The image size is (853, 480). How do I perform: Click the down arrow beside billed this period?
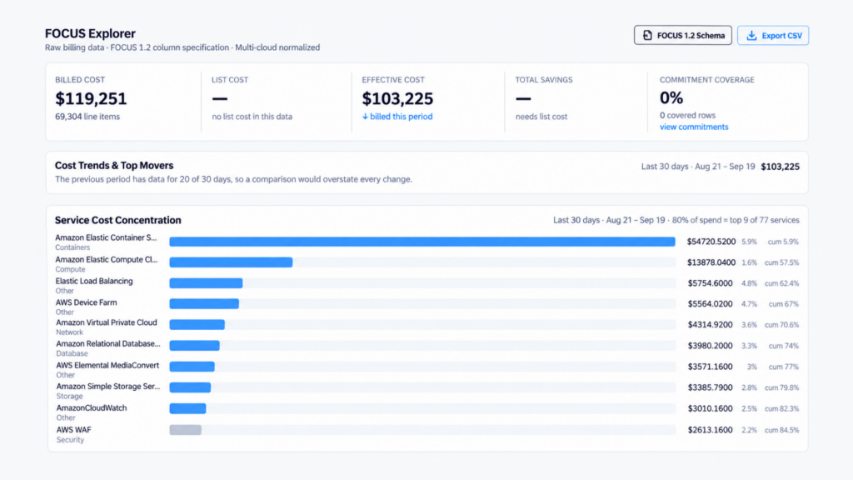coord(365,117)
